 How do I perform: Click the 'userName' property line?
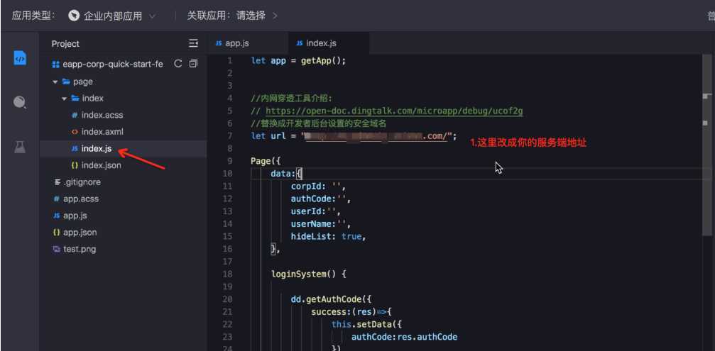point(321,224)
